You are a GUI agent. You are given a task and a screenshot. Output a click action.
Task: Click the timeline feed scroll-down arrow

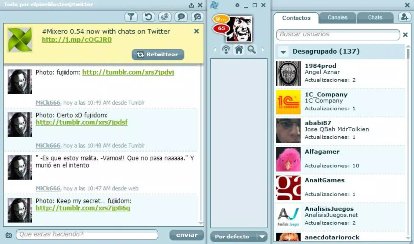point(201,223)
